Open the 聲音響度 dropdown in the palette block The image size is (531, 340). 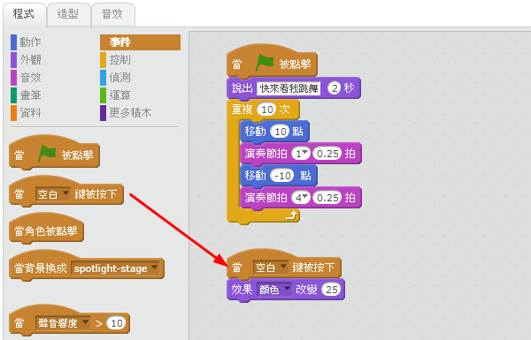pyautogui.click(x=63, y=323)
